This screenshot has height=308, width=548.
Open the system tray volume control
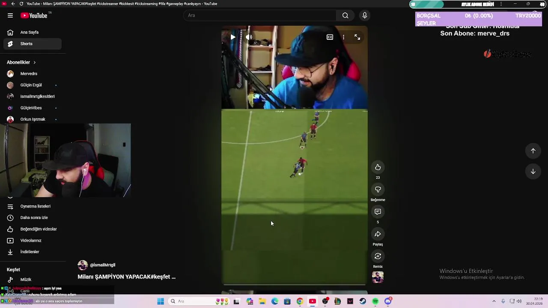519,301
